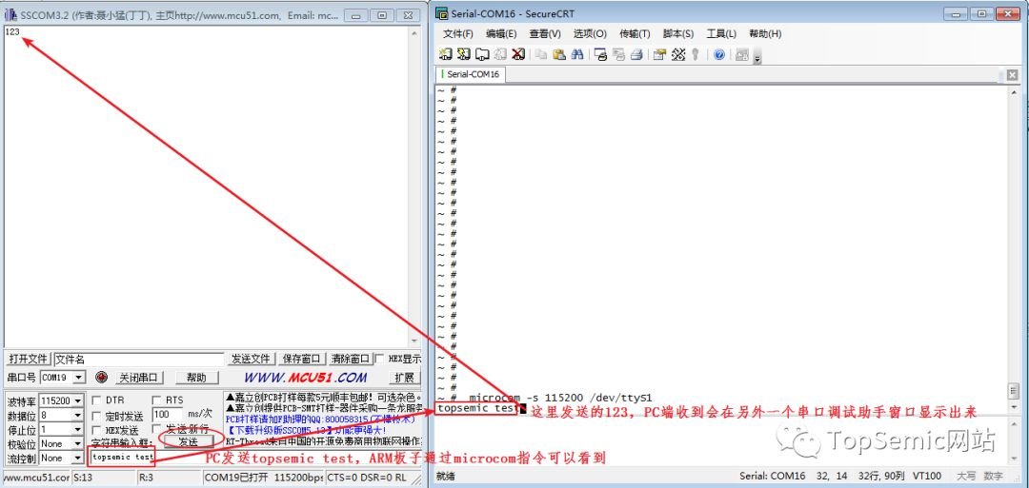This screenshot has width=1029, height=488.
Task: Click the Connect in Tab icon in SecureCRT
Action: pos(482,54)
